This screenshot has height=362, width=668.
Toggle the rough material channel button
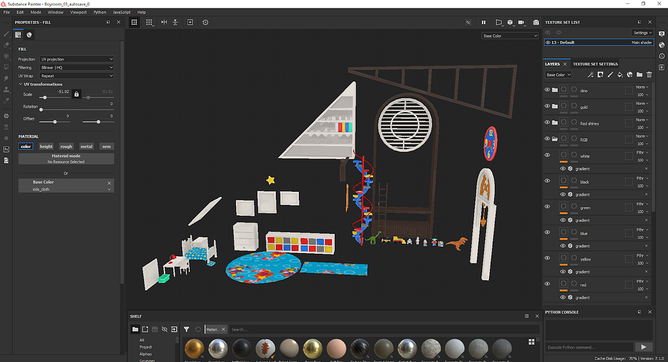tap(66, 147)
